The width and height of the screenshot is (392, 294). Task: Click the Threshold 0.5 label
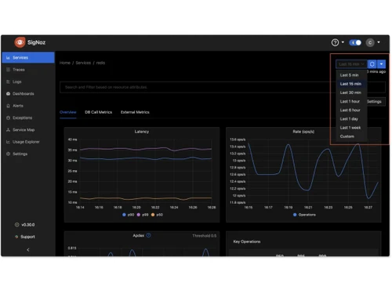click(205, 236)
